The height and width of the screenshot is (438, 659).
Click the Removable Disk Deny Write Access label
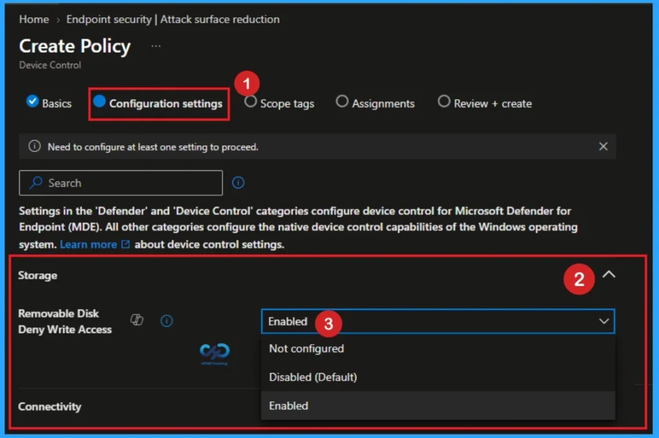(65, 321)
